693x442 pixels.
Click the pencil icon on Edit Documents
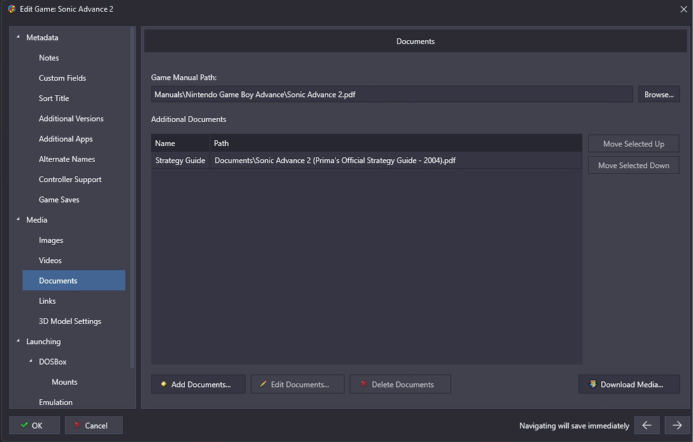(x=263, y=384)
